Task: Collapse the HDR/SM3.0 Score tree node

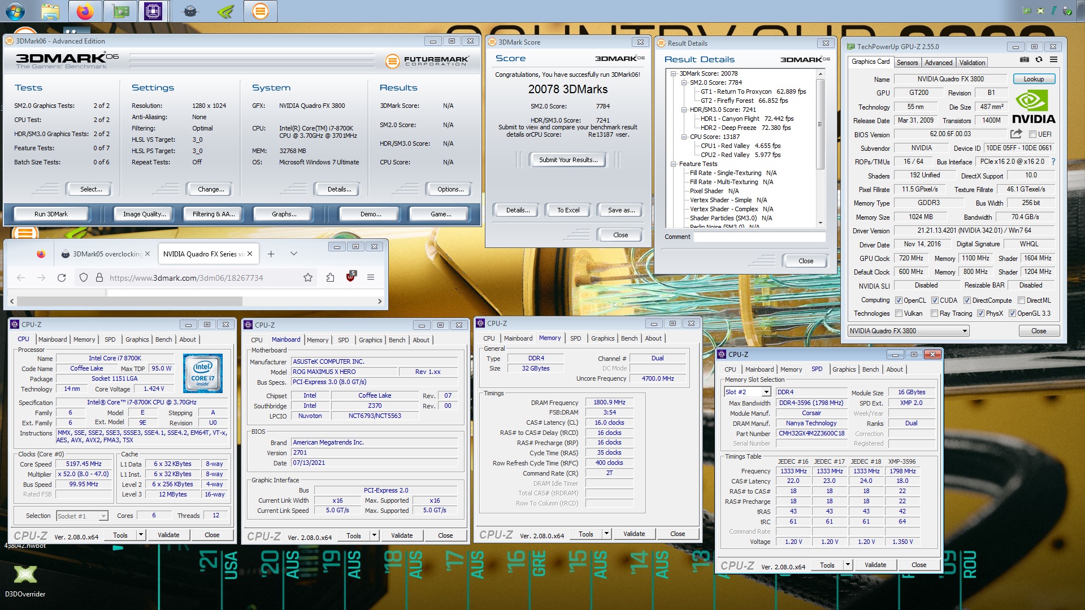Action: click(x=684, y=110)
